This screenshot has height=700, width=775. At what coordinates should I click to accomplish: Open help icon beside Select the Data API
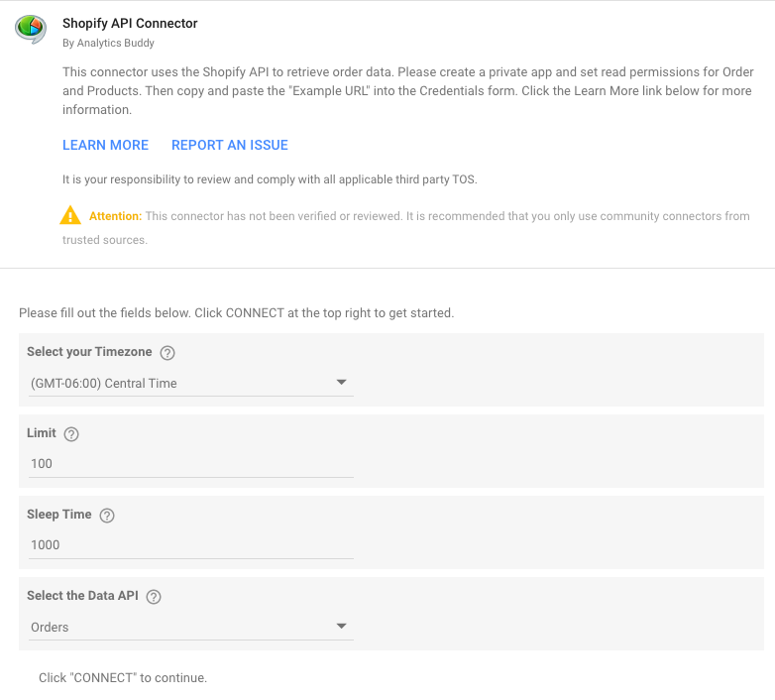[x=154, y=596]
